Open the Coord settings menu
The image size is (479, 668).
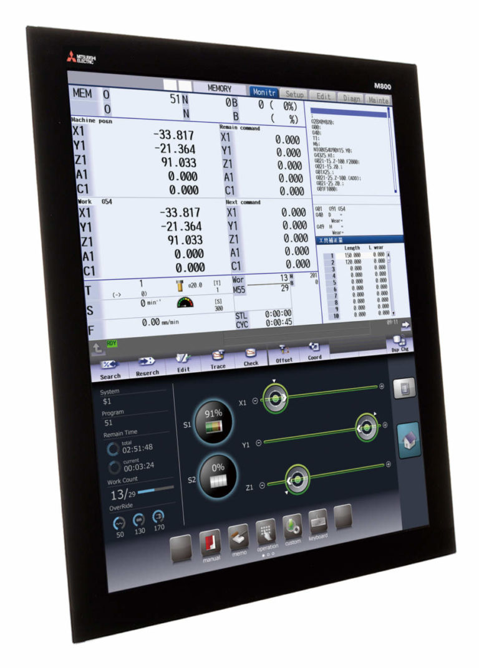pos(314,351)
